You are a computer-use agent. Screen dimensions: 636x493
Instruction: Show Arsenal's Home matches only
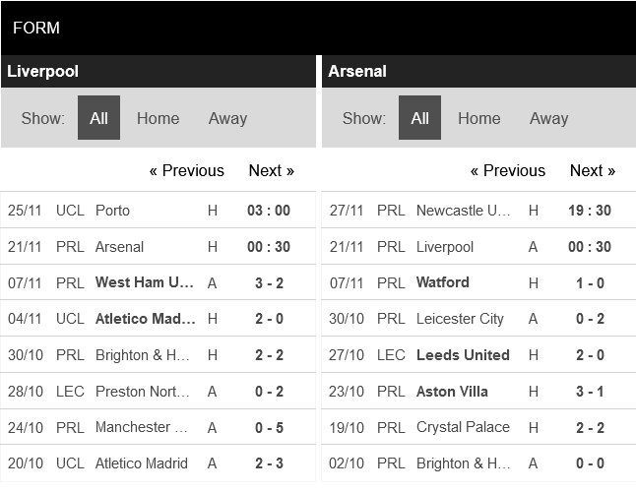tap(478, 118)
